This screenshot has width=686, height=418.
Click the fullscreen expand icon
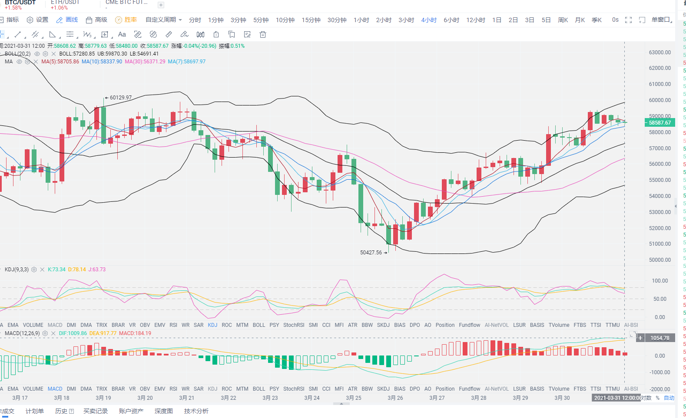(628, 20)
